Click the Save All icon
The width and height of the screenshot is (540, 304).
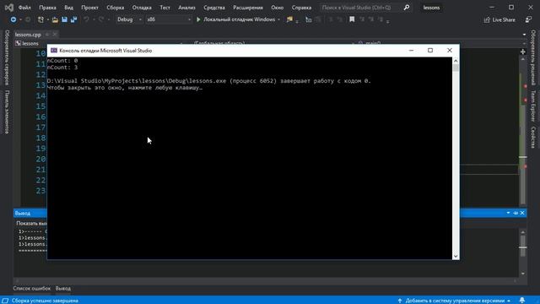click(x=73, y=19)
